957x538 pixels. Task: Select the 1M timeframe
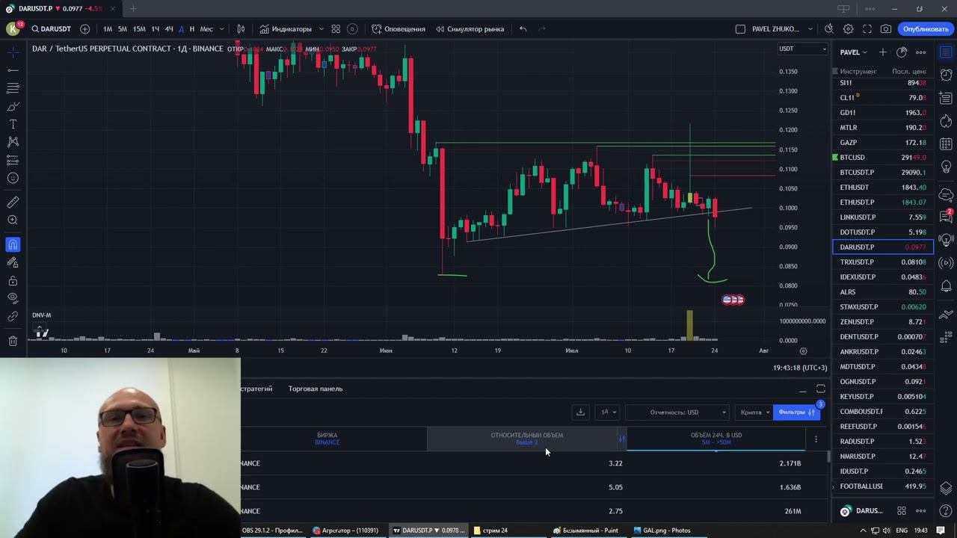coord(108,29)
